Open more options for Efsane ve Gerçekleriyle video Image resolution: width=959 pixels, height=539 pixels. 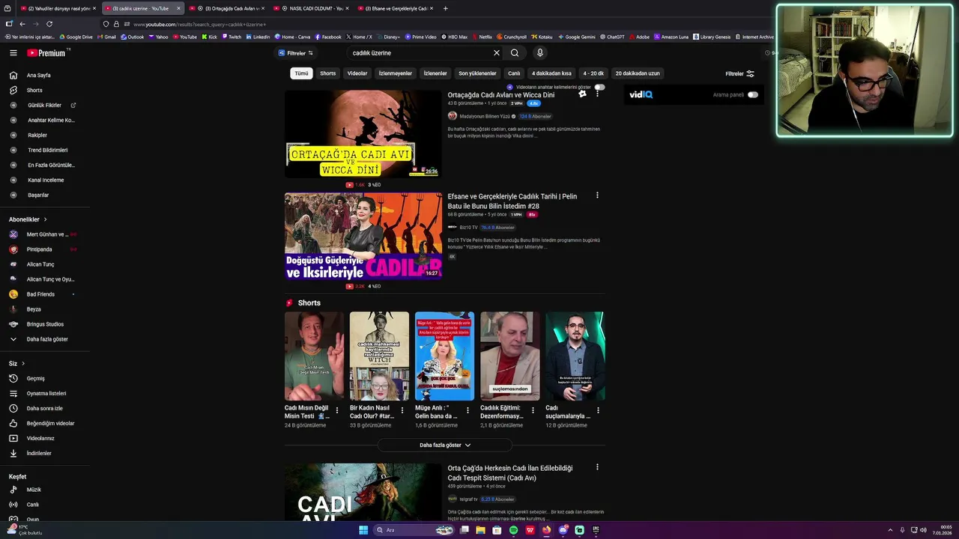click(597, 195)
